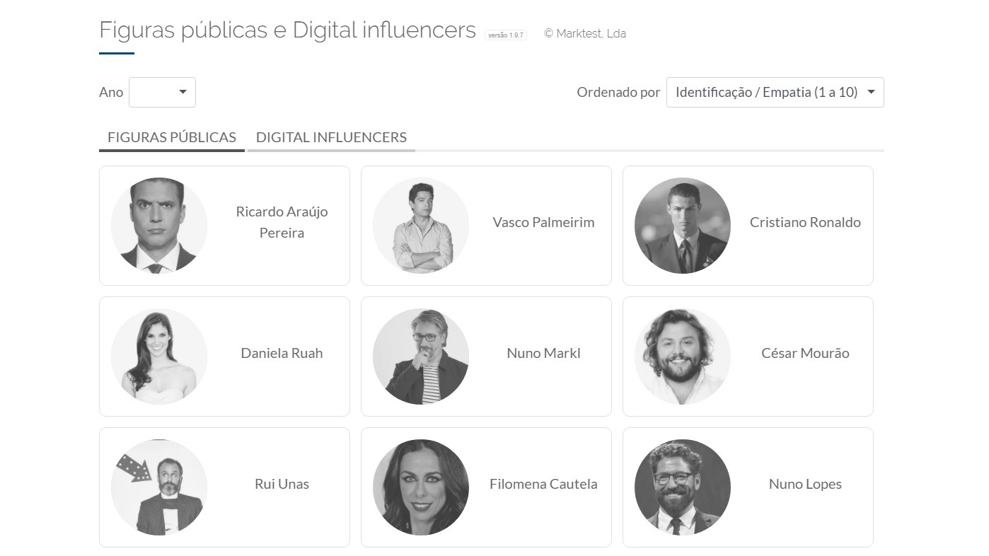
Task: Open the Ricardo Araújo Pereira name link
Action: tap(282, 222)
